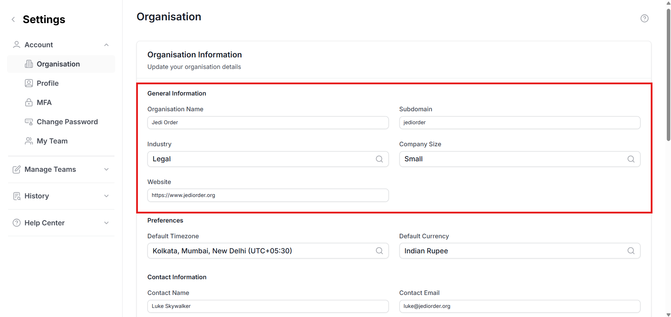Click the My Team people icon

[x=29, y=141]
